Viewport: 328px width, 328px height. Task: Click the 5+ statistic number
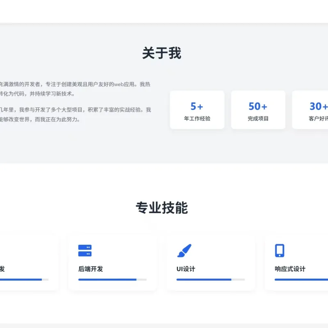pos(197,106)
